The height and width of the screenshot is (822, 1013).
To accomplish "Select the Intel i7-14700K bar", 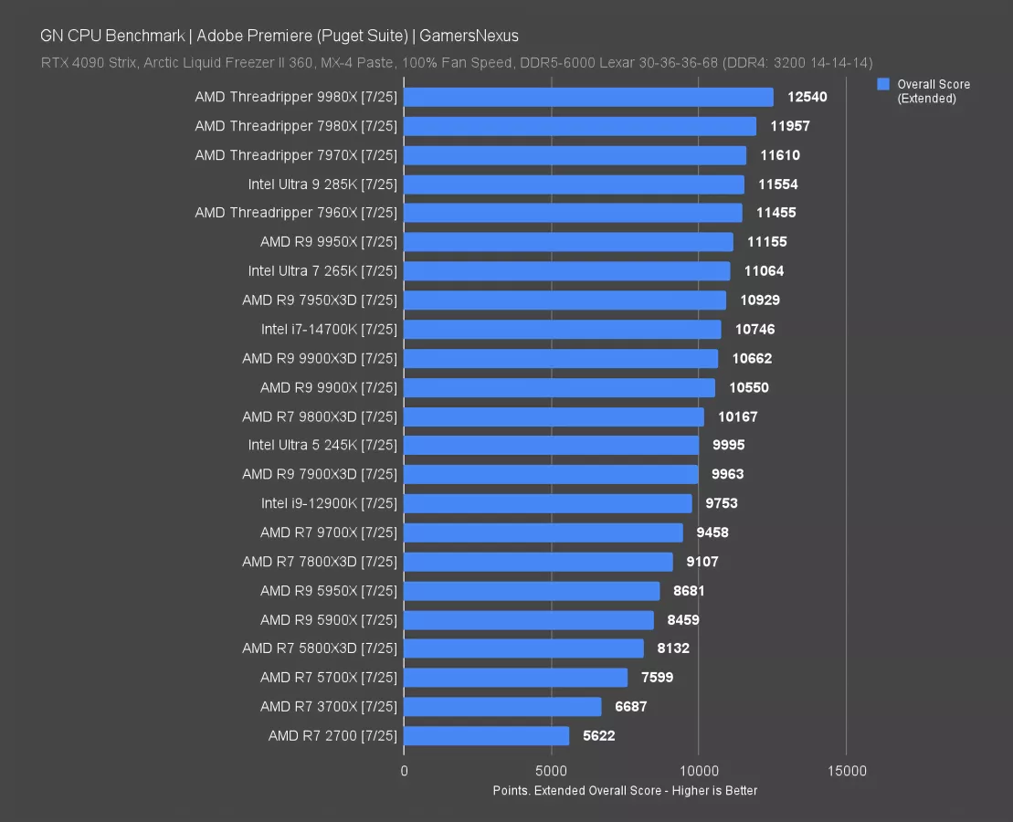I will point(562,330).
